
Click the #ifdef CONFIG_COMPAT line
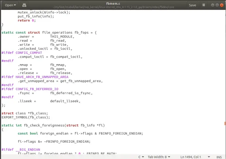tap(22, 53)
